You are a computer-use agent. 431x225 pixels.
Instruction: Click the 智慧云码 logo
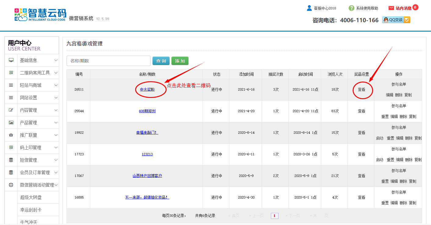coord(40,15)
